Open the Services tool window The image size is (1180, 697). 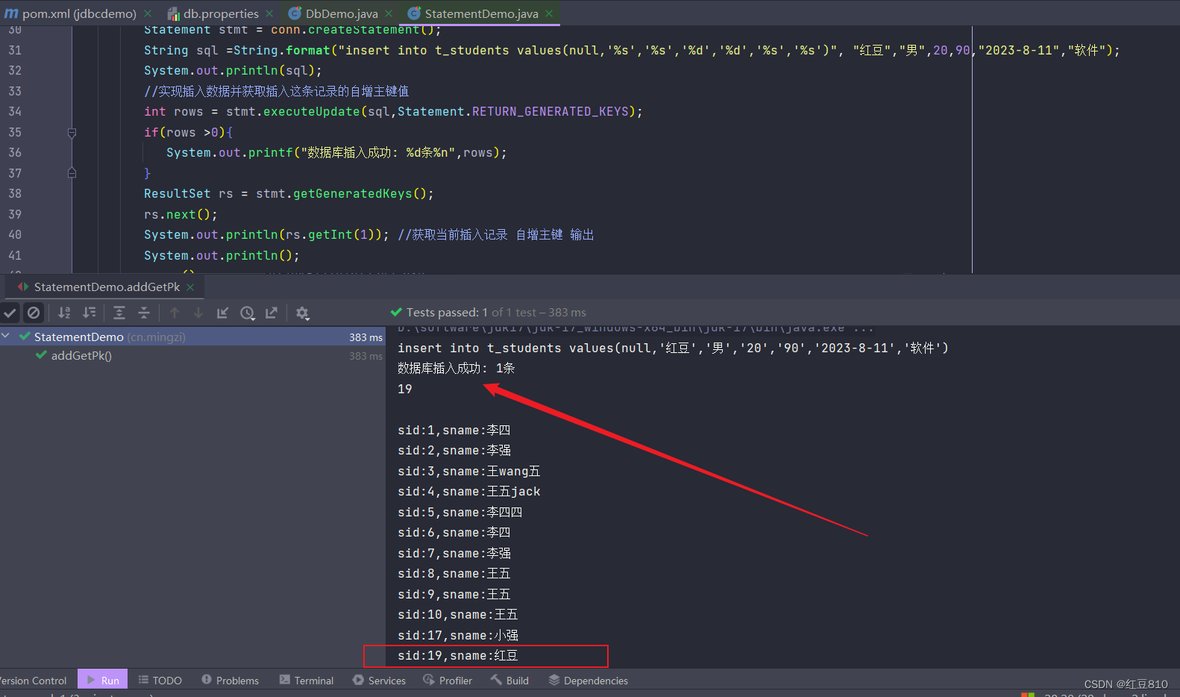[379, 681]
